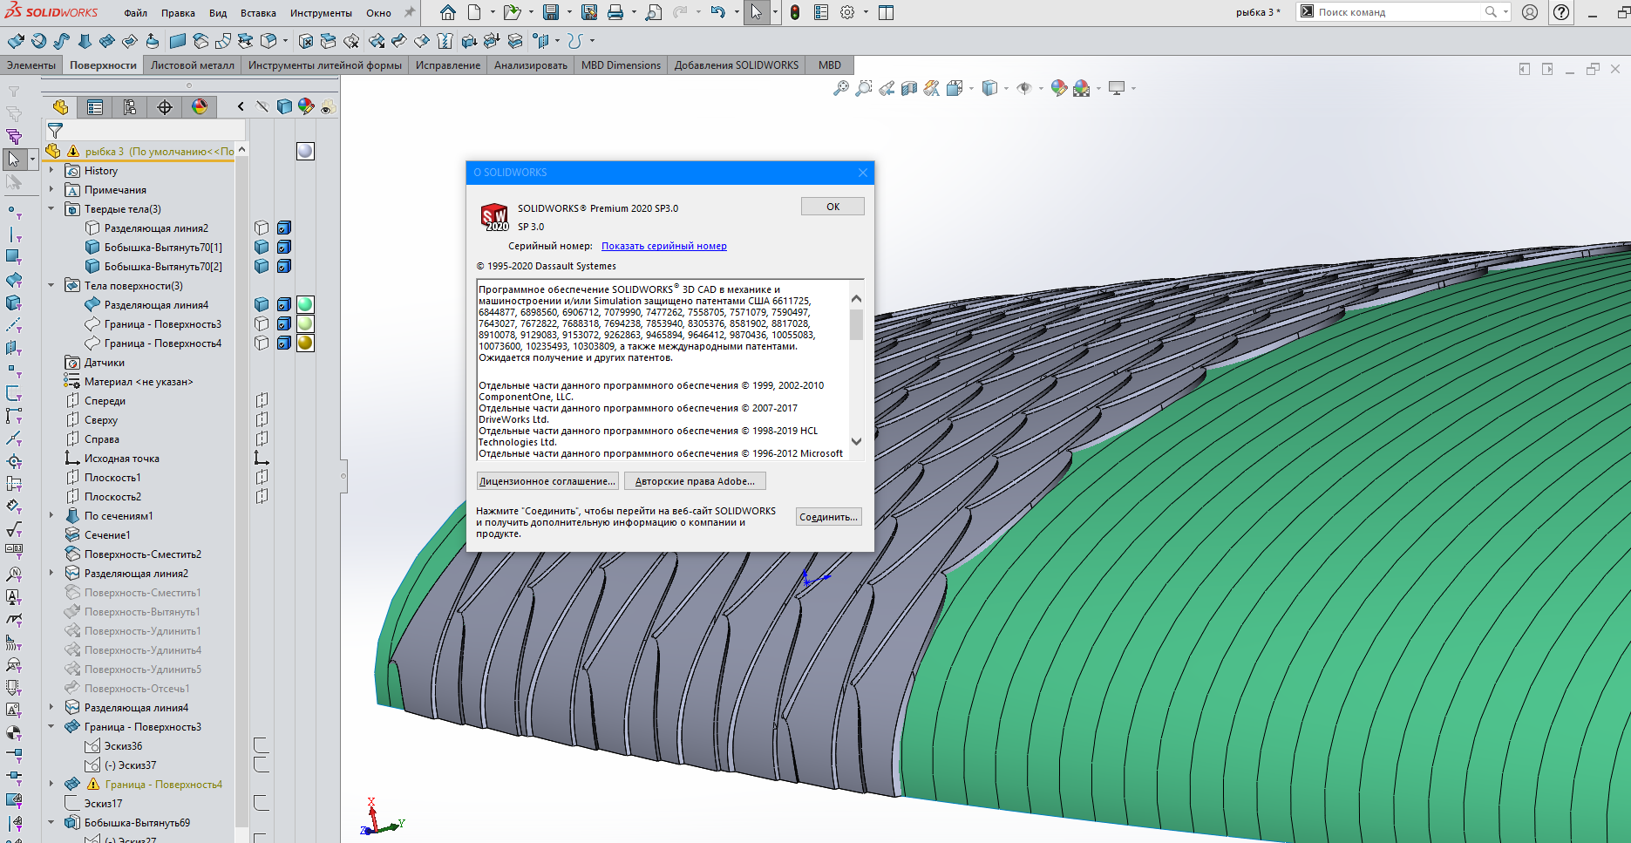Click the Соединить button

[x=829, y=517]
